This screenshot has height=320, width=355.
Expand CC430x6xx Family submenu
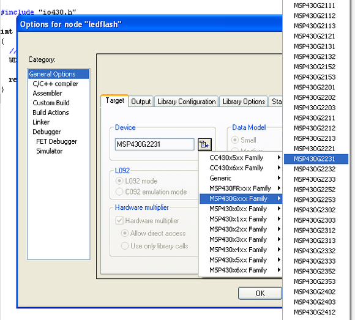point(241,168)
